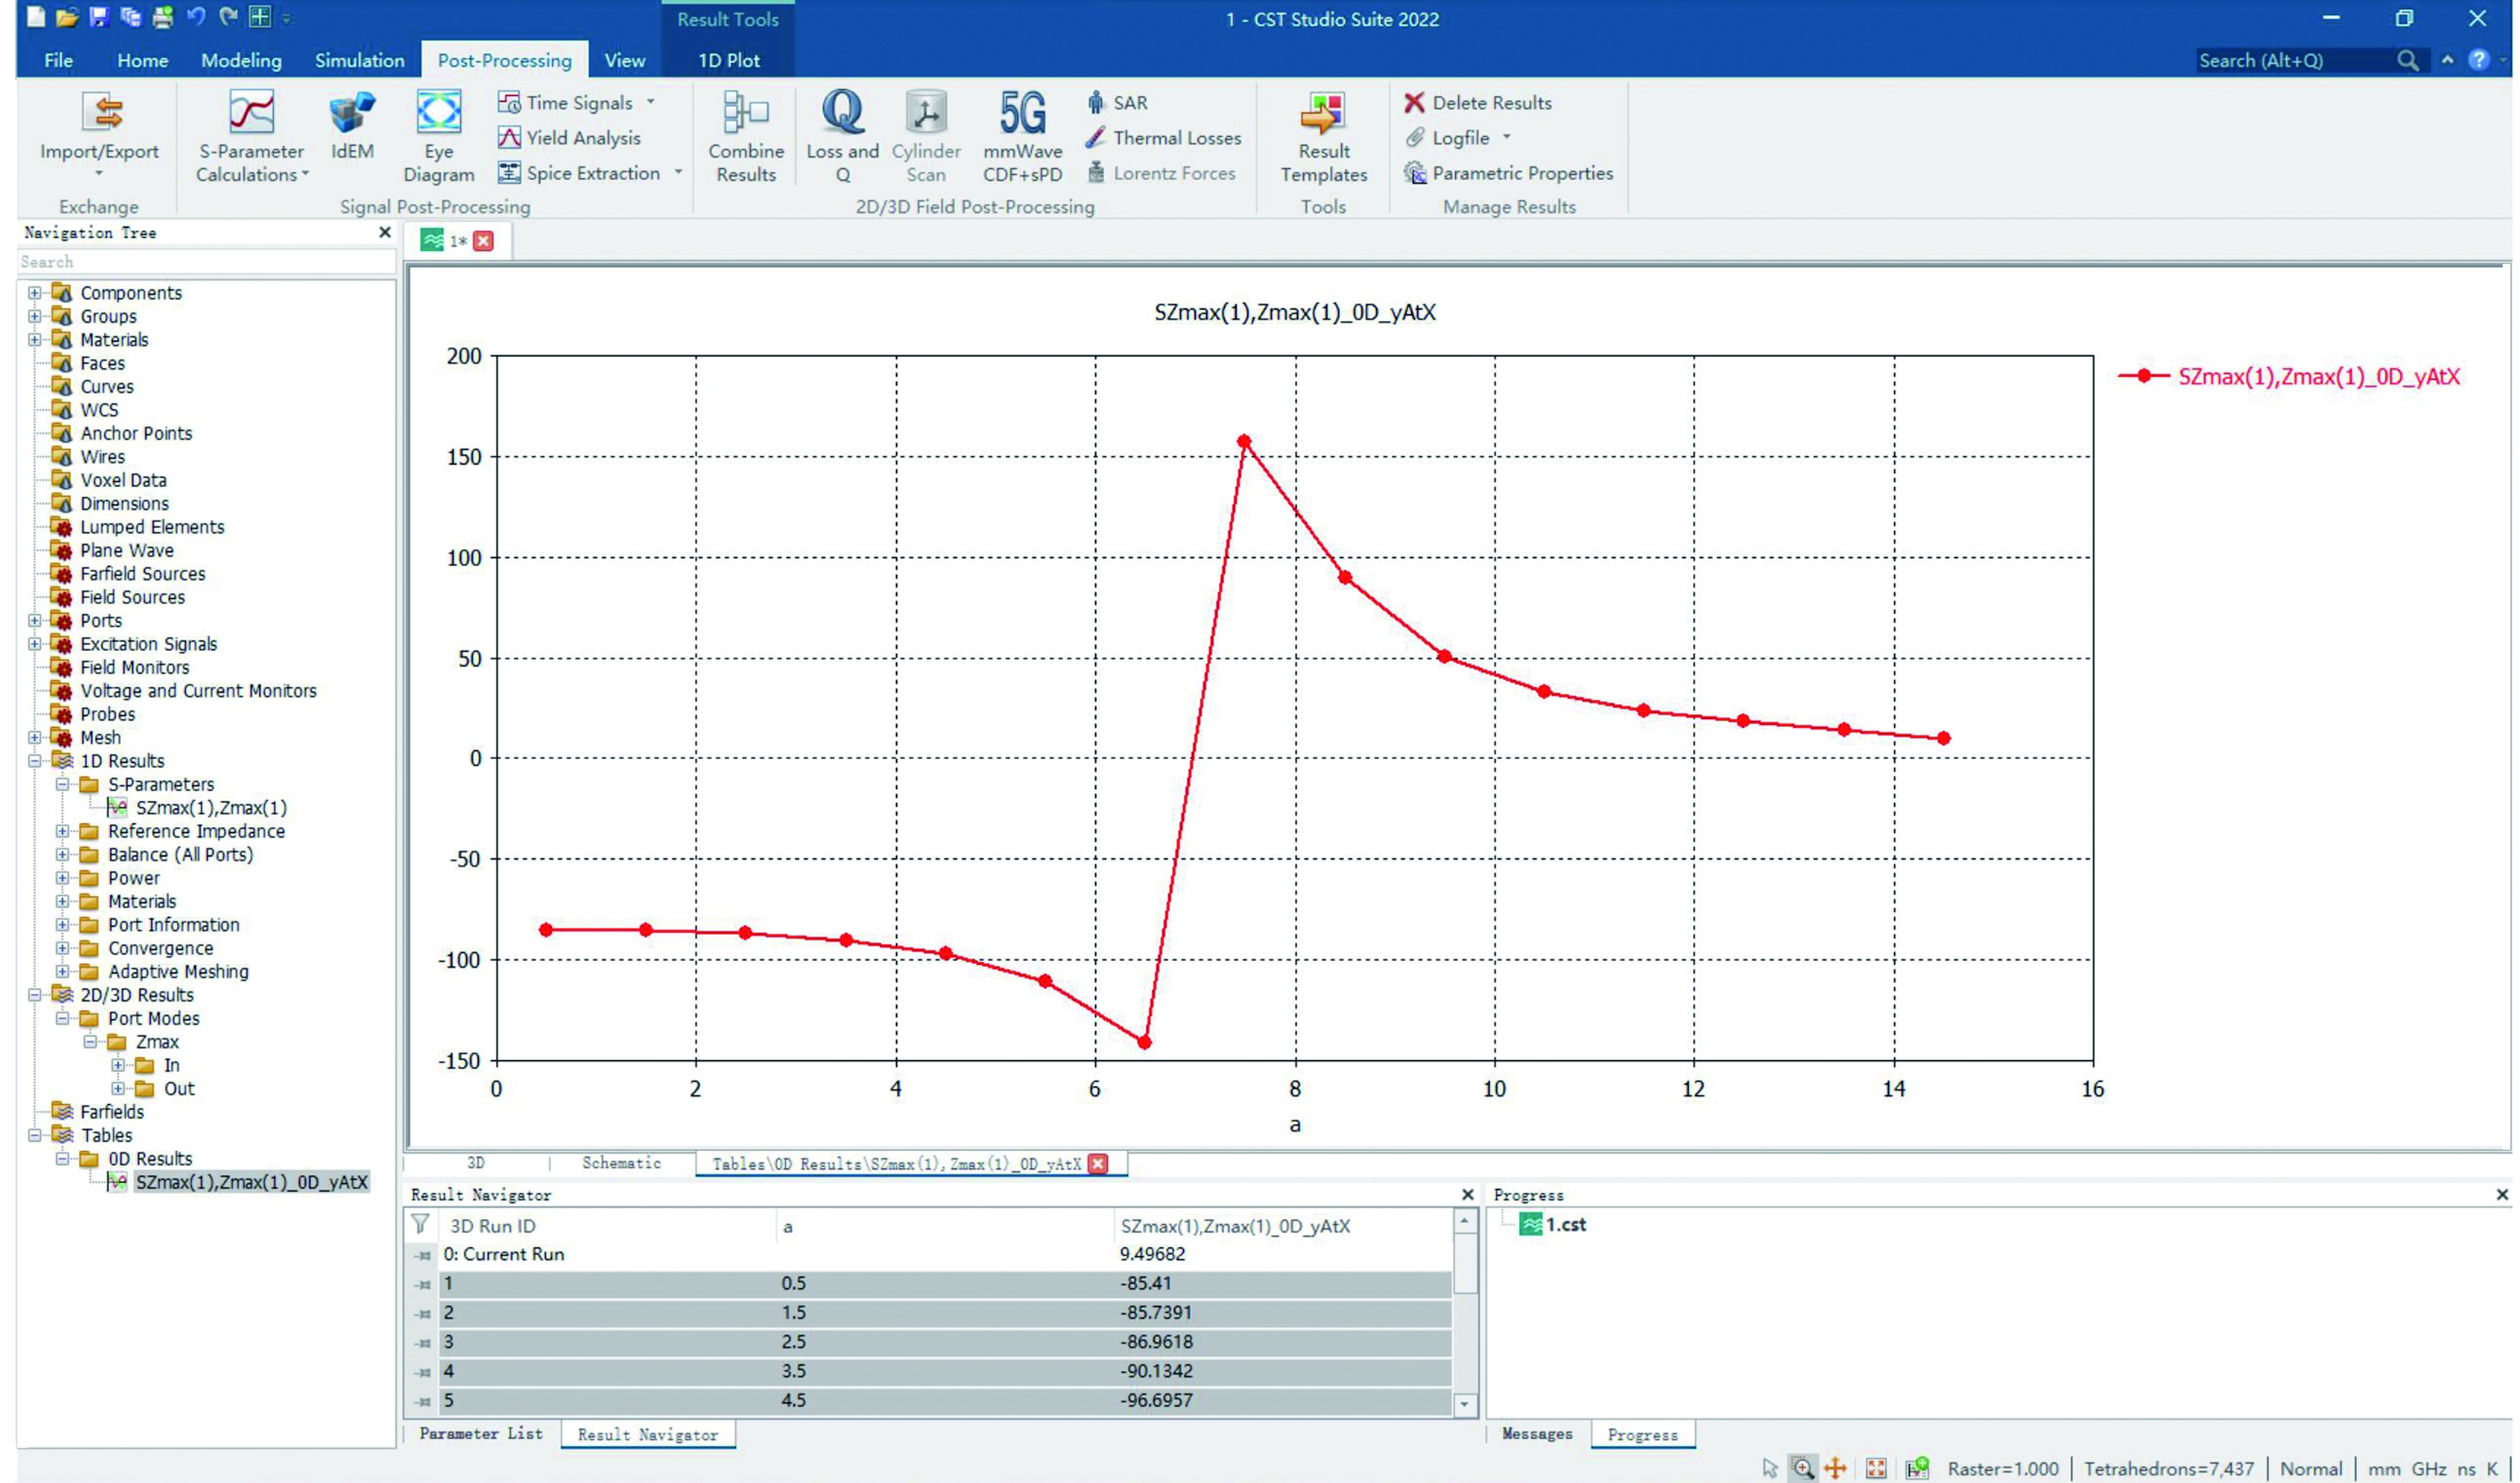Select the Loss and Q tool
The image size is (2520, 1483).
[x=842, y=137]
